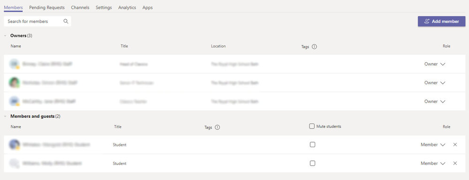Open the Owner role dropdown for the topmost owner

coord(435,64)
